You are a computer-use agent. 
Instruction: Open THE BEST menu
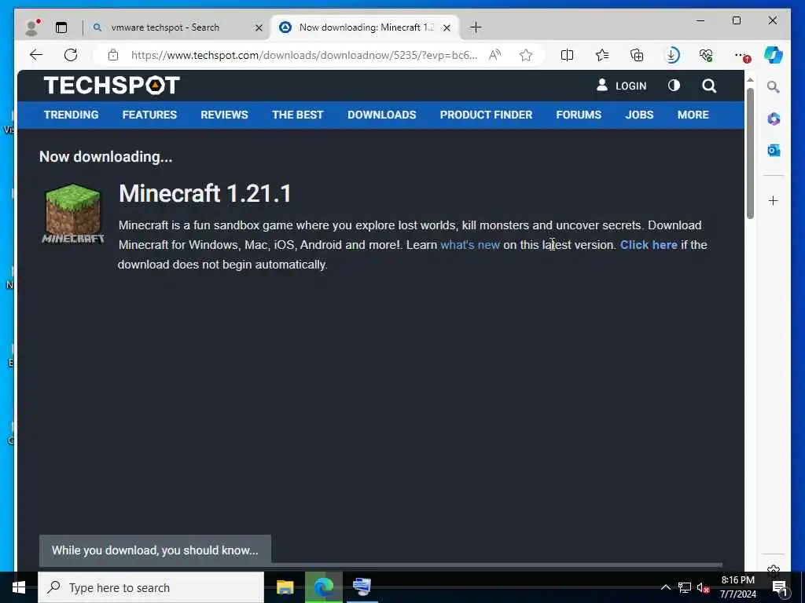298,115
